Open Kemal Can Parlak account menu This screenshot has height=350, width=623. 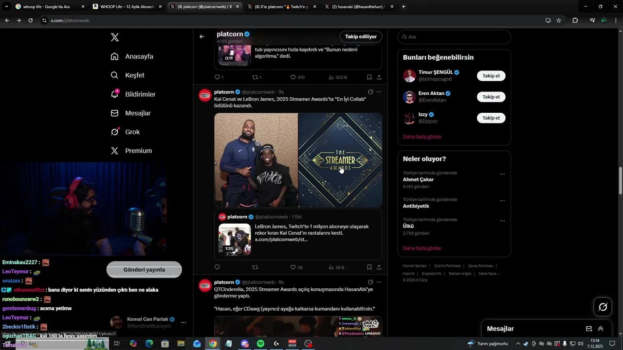click(183, 322)
